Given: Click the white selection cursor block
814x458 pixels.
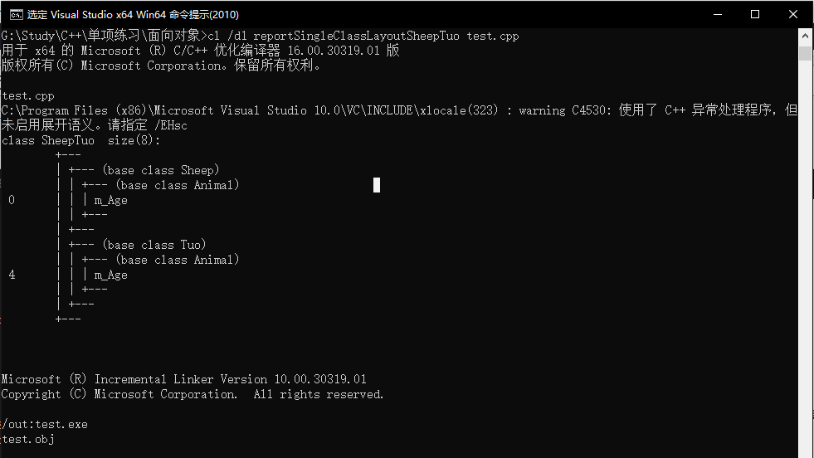Looking at the screenshot, I should pyautogui.click(x=377, y=185).
